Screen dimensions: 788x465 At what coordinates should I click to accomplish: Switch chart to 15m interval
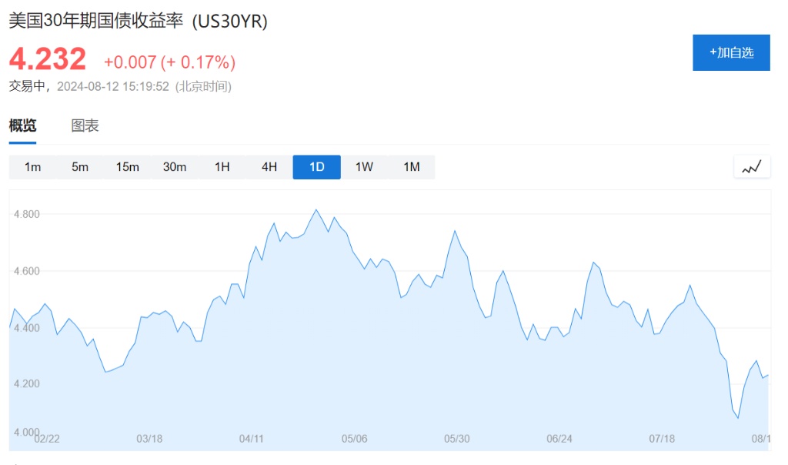tap(127, 167)
